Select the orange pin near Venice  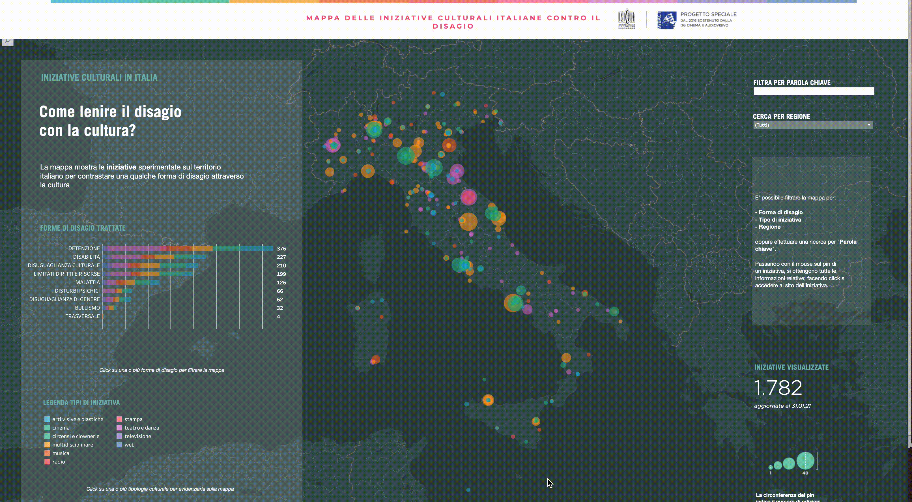click(449, 145)
